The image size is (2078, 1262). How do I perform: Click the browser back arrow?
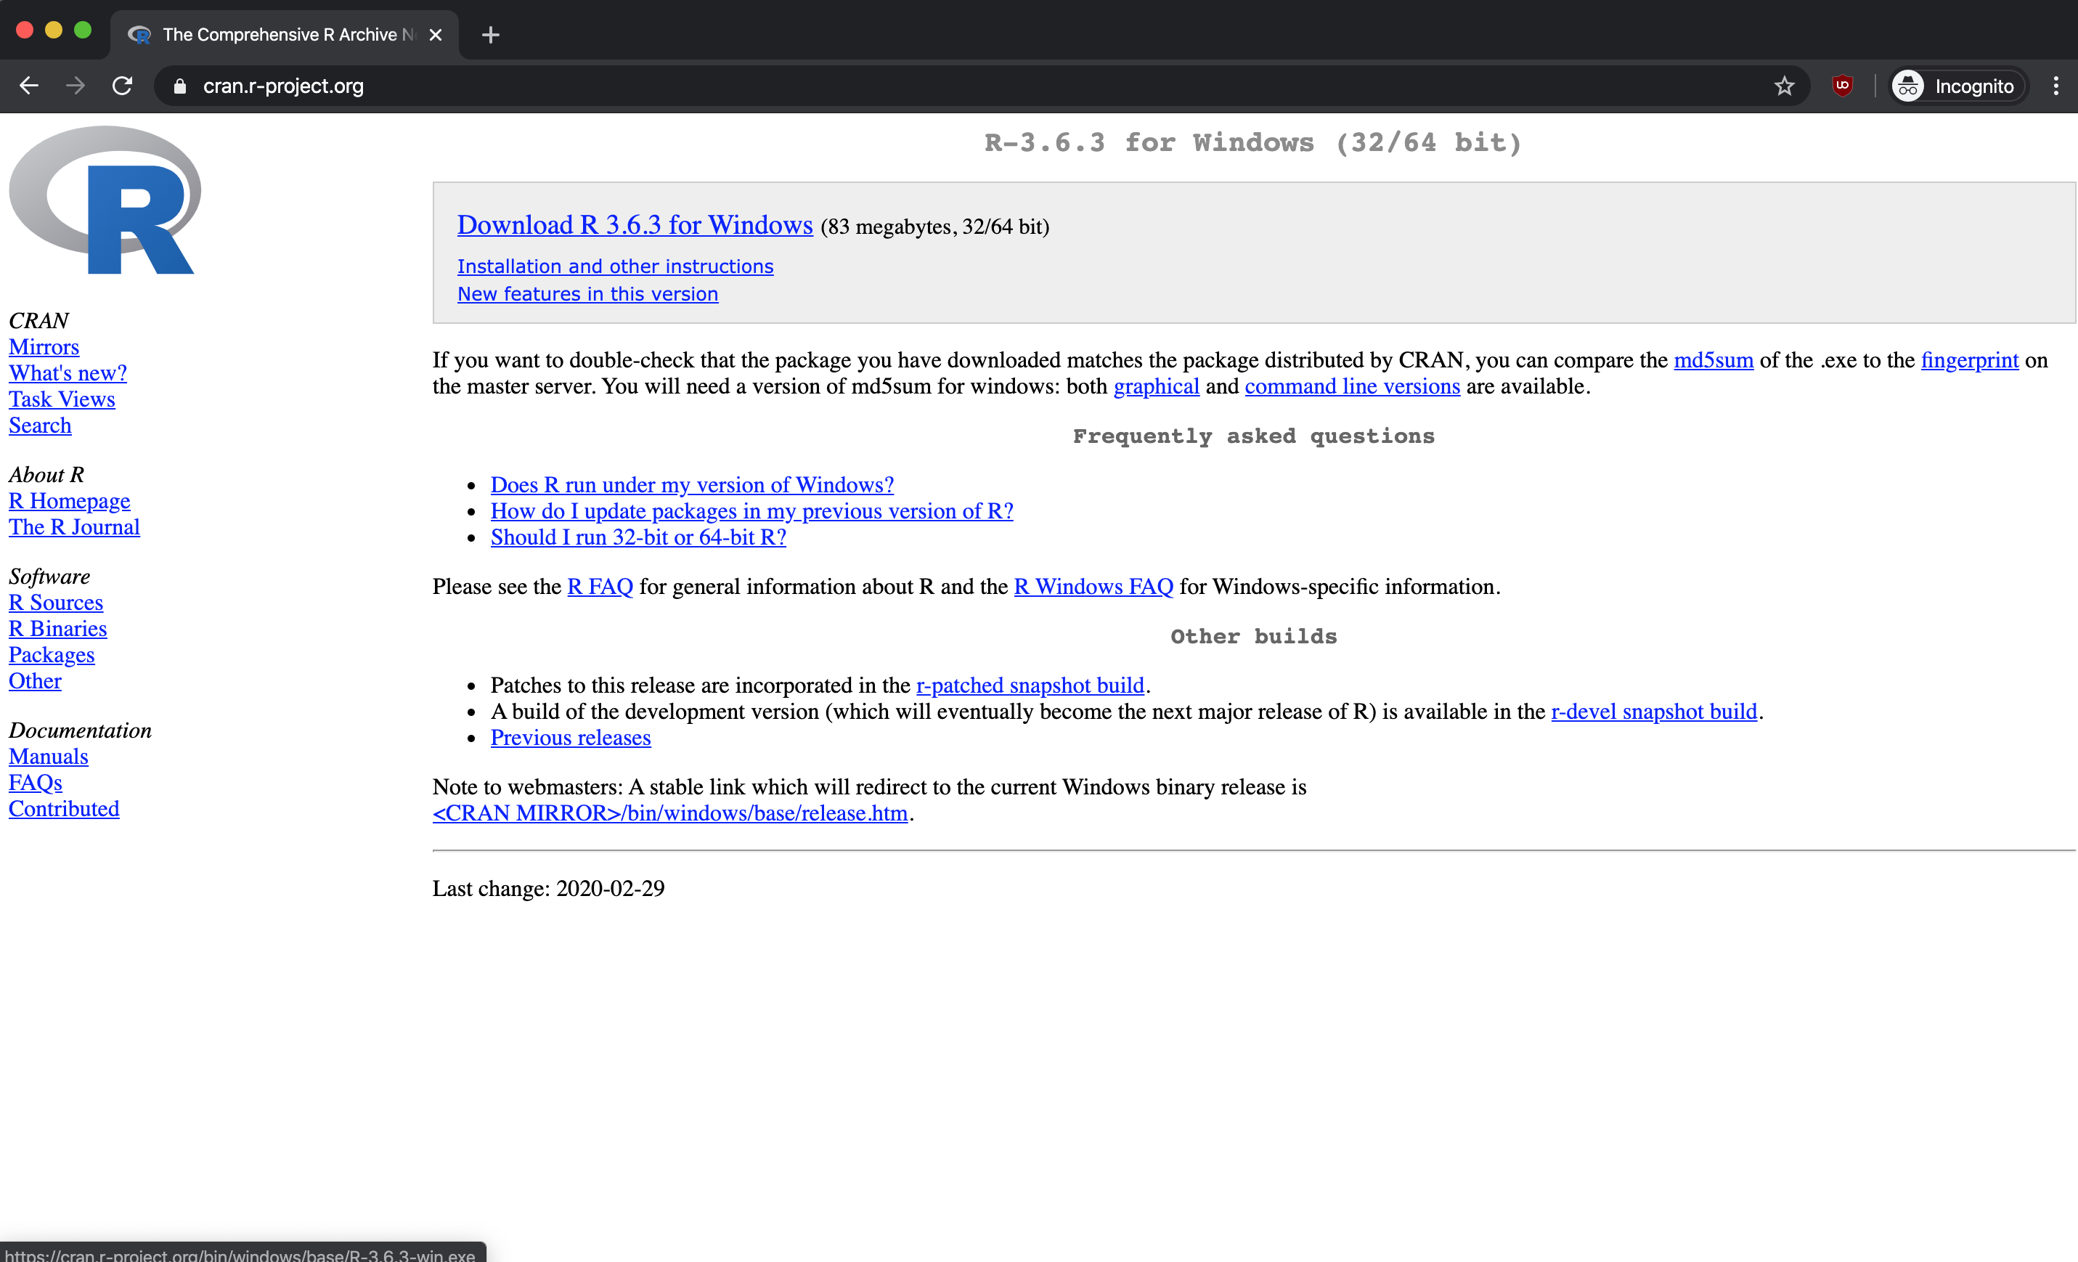[x=28, y=85]
